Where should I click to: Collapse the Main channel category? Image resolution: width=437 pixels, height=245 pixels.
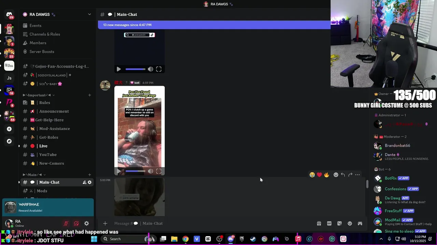[x=34, y=175]
